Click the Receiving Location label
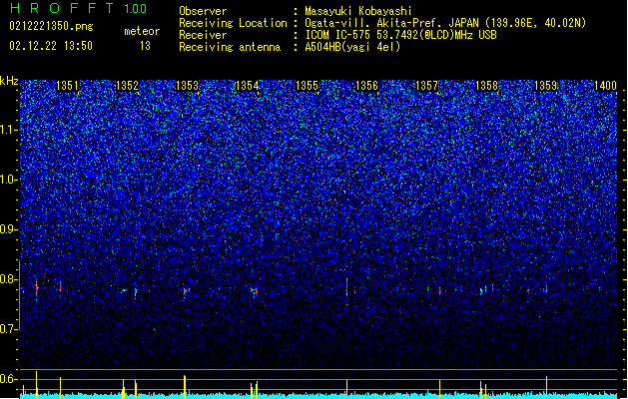This screenshot has width=628, height=399. (x=233, y=23)
